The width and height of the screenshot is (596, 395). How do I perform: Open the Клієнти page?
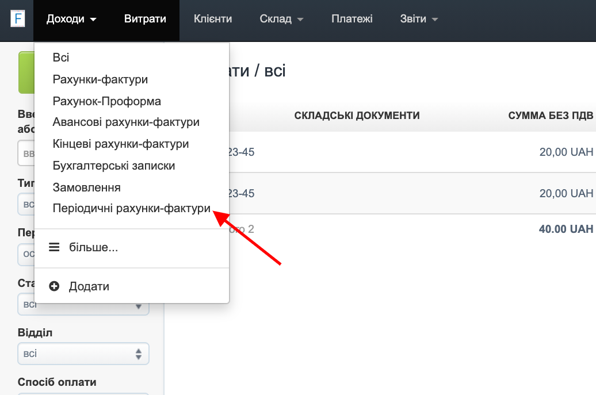click(213, 18)
